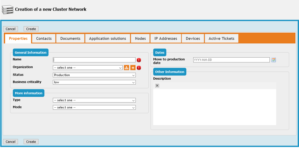The image size is (299, 148).
Task: Open the Application solutions tab
Action: [108, 39]
